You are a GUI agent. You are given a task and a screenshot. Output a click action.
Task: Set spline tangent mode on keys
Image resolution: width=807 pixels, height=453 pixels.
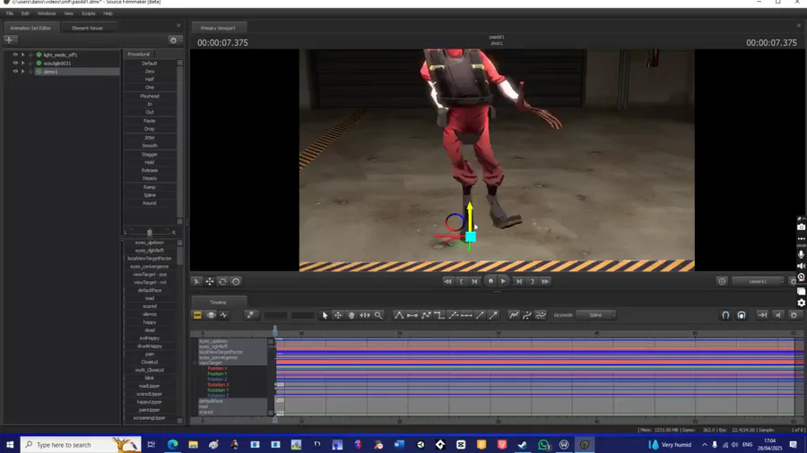click(399, 315)
